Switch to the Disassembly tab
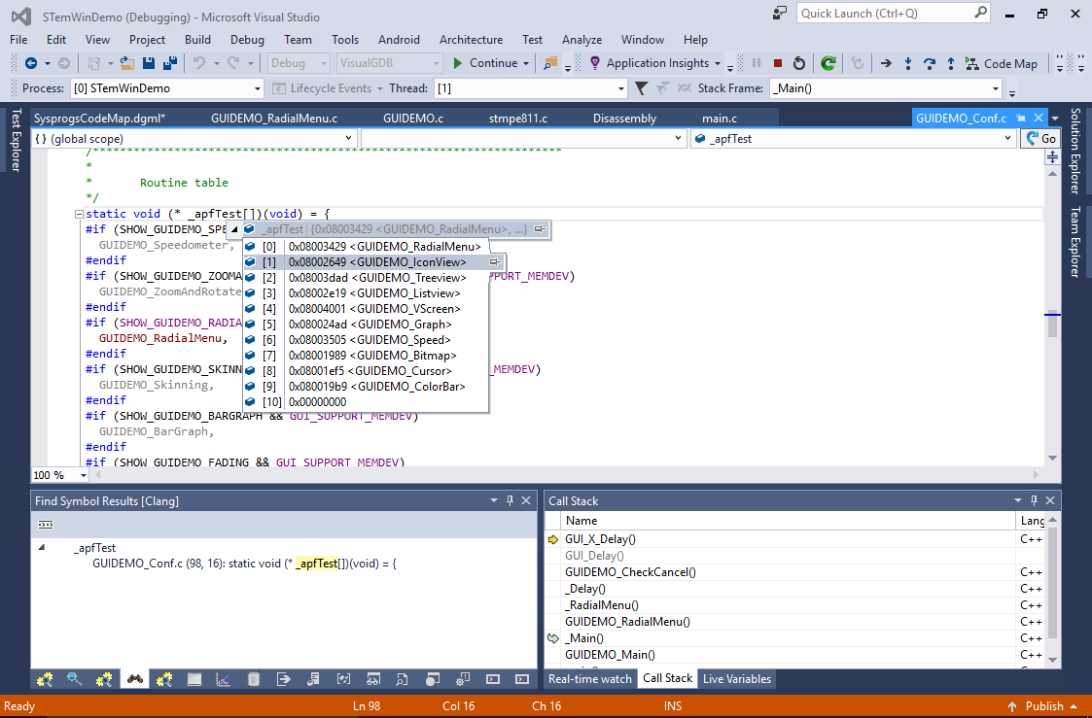This screenshot has width=1092, height=718. (624, 119)
